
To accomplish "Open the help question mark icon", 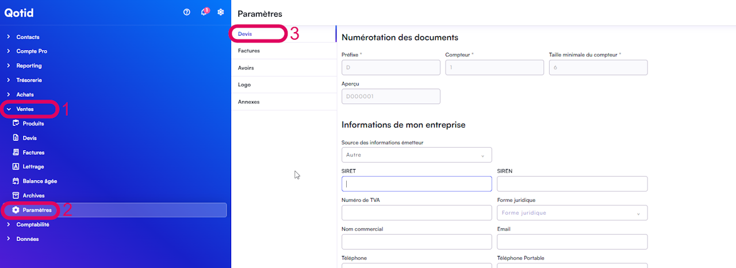I will pos(187,12).
